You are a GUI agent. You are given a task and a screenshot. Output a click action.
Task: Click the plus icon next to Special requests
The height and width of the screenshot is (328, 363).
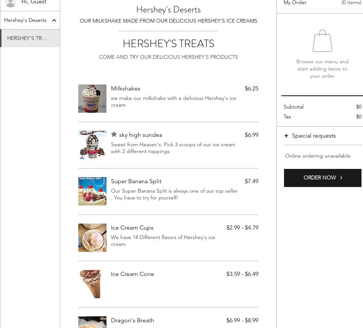tap(286, 136)
